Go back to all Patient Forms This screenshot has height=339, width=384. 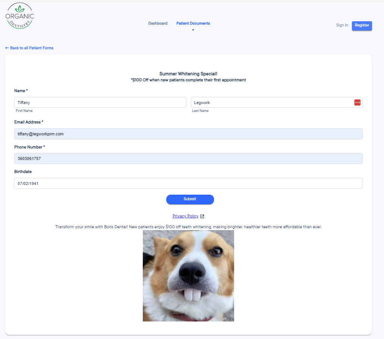(x=29, y=48)
